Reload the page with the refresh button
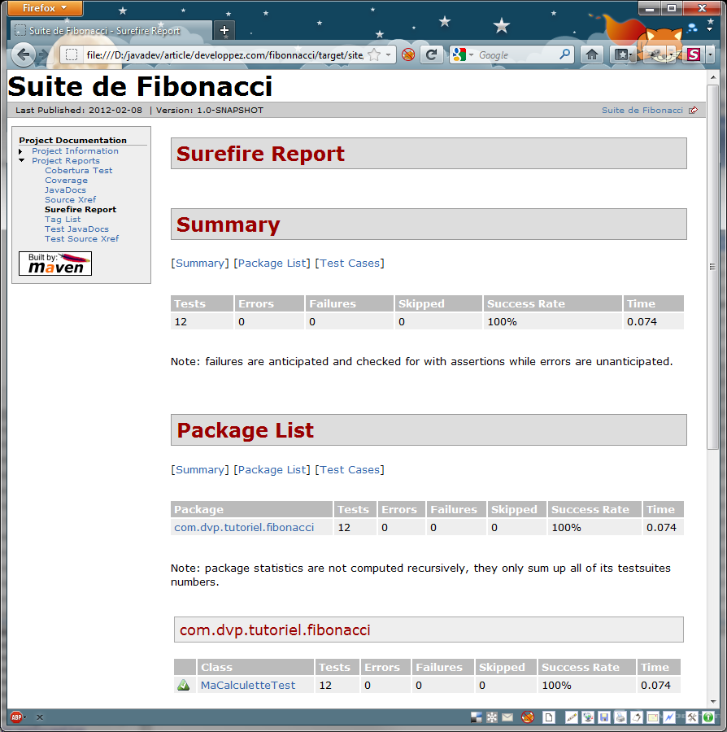 click(x=432, y=54)
